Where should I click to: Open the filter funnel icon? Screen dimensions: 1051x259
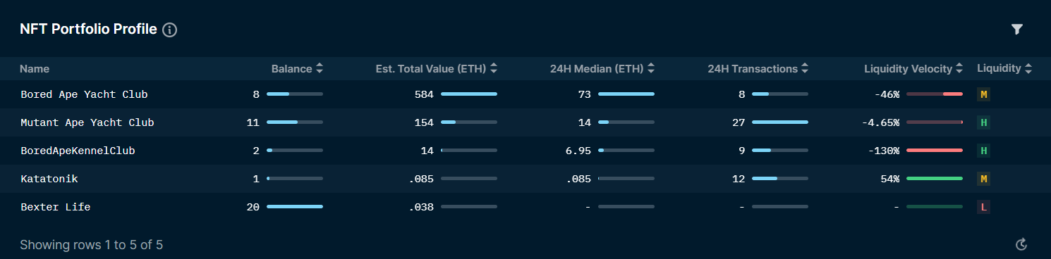point(1016,29)
